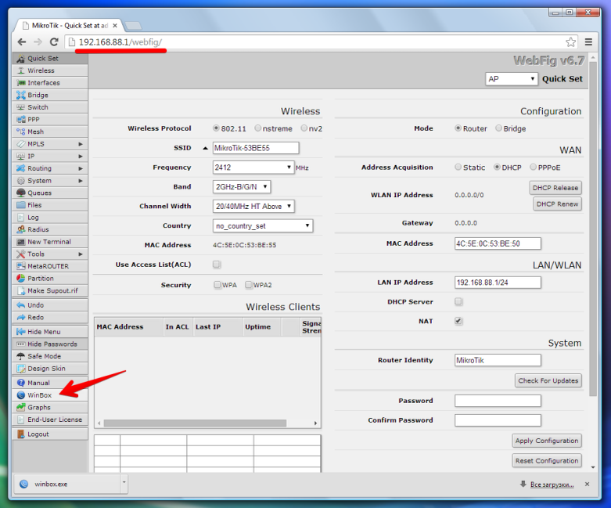The height and width of the screenshot is (508, 611).
Task: Open the Frequency 2412 dropdown
Action: coord(253,168)
